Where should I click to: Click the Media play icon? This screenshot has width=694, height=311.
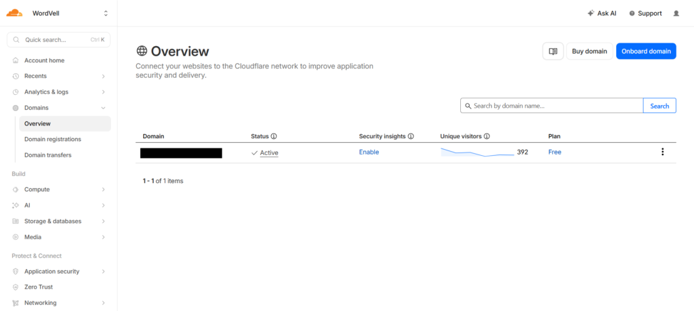16,237
